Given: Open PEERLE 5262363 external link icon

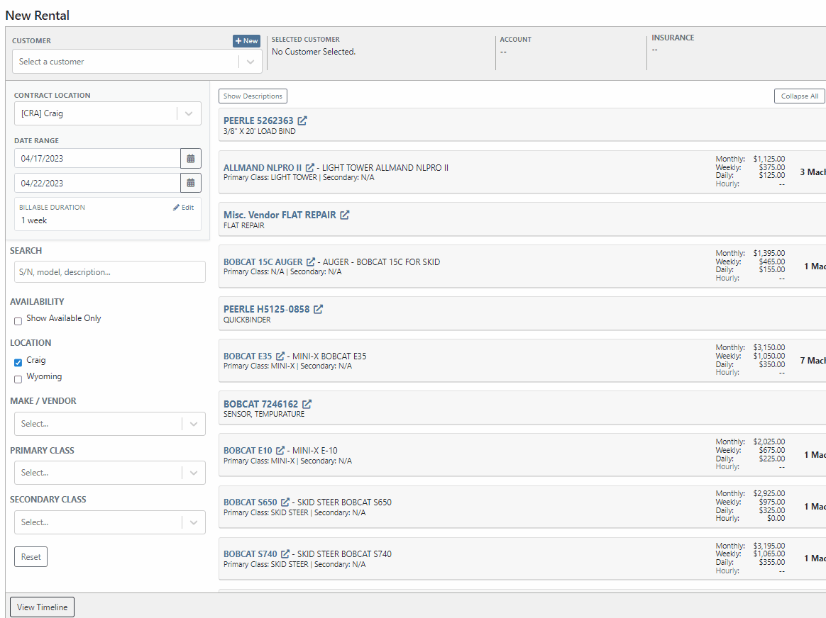Looking at the screenshot, I should point(302,120).
